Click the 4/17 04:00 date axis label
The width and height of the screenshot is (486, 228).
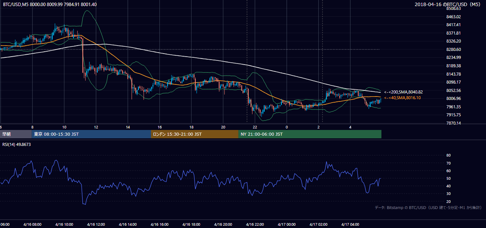pyautogui.click(x=351, y=224)
